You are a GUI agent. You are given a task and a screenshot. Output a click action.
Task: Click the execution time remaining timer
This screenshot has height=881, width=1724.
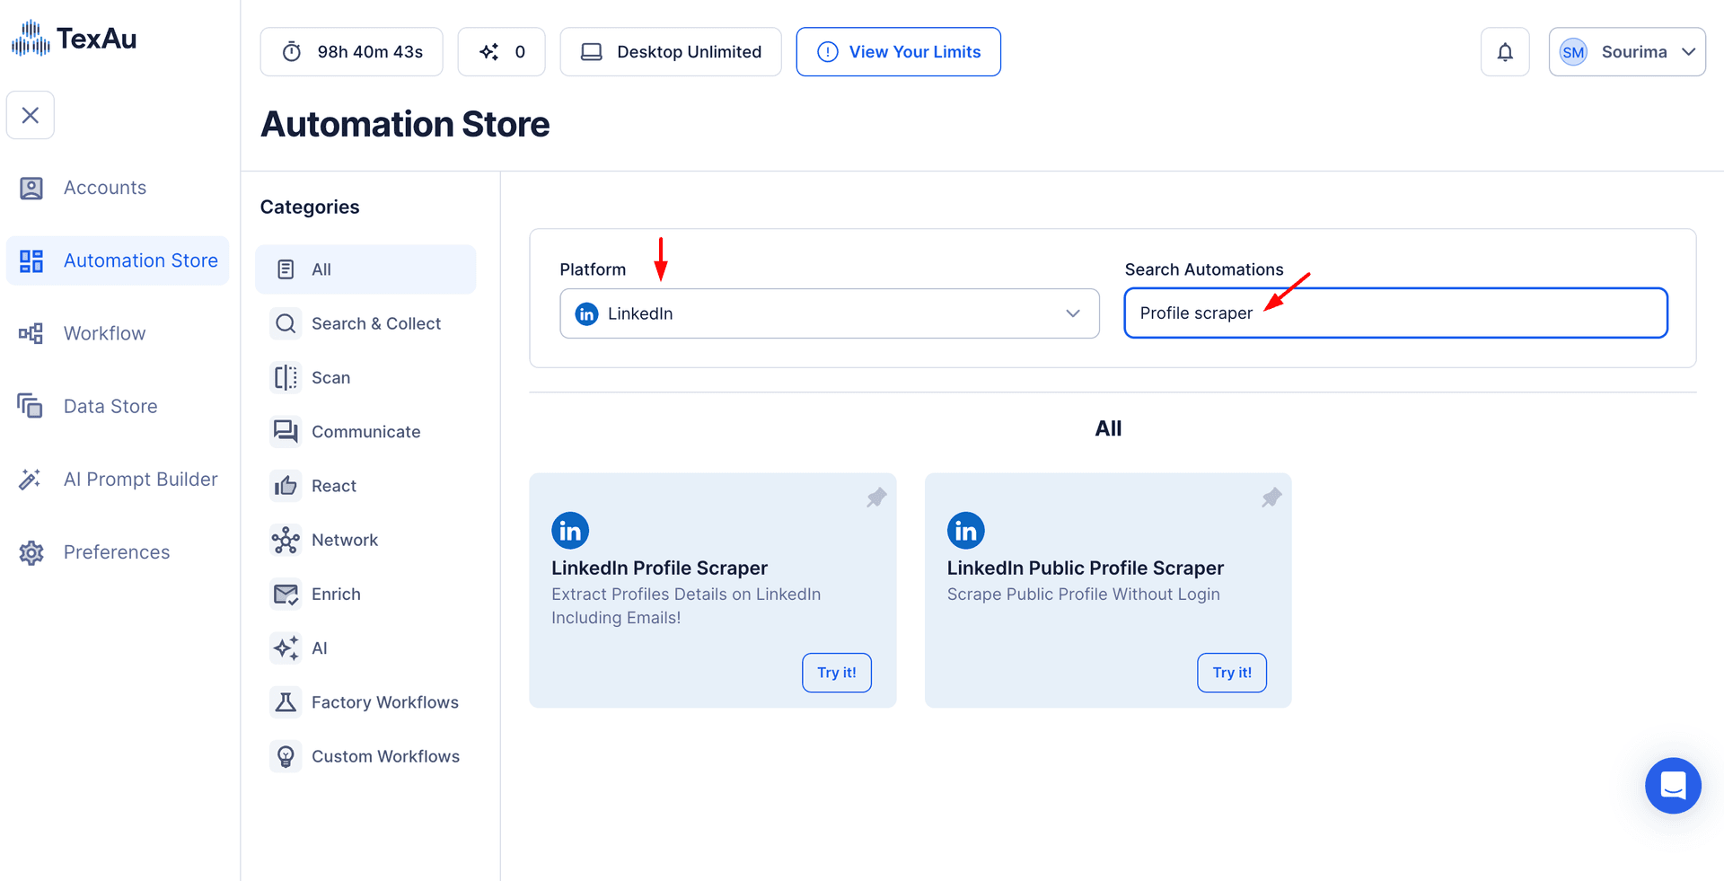(351, 52)
